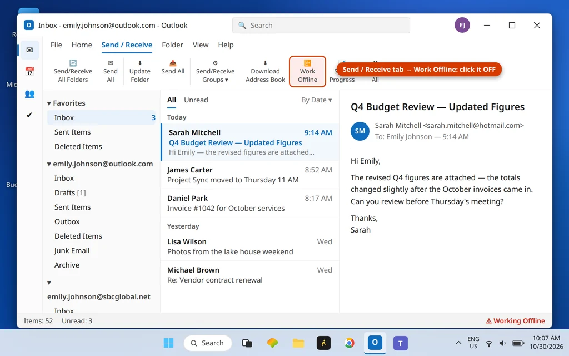569x356 pixels.
Task: Open Sarah Mitchell's Q4 Budget Review email
Action: pyautogui.click(x=249, y=142)
